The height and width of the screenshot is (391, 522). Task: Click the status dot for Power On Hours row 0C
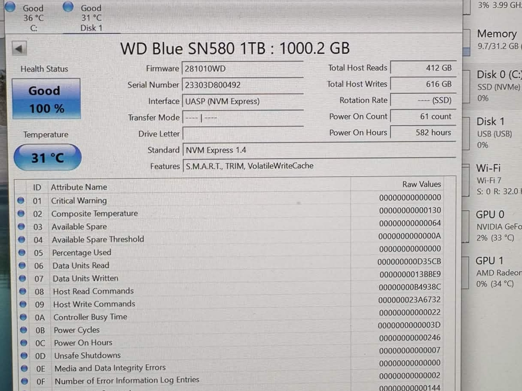click(24, 343)
